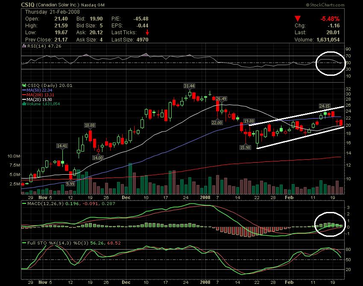
Task: Click the 90 level on RSI axis
Action: (348, 49)
